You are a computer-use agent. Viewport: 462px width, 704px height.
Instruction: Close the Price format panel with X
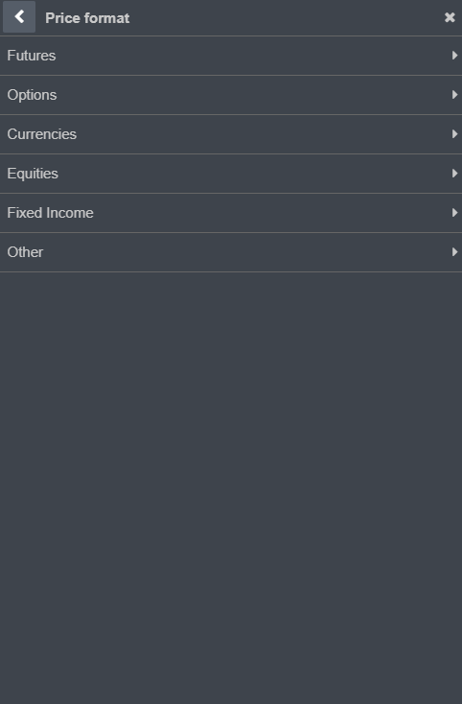coord(450,17)
